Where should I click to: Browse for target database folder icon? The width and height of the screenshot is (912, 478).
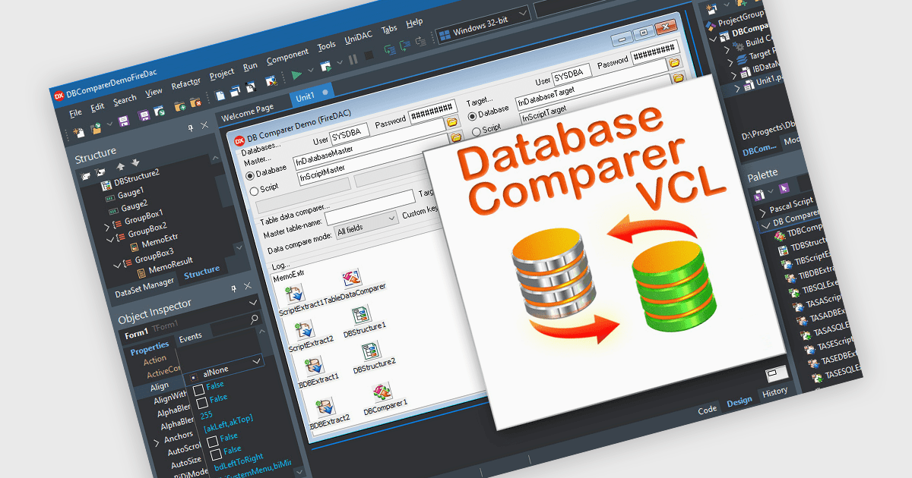(x=675, y=62)
